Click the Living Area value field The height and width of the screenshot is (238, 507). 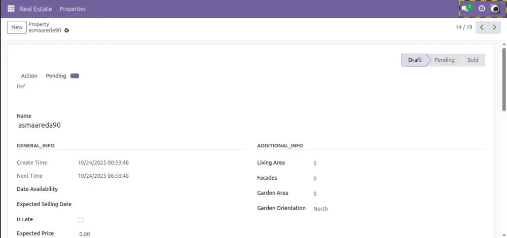399,164
